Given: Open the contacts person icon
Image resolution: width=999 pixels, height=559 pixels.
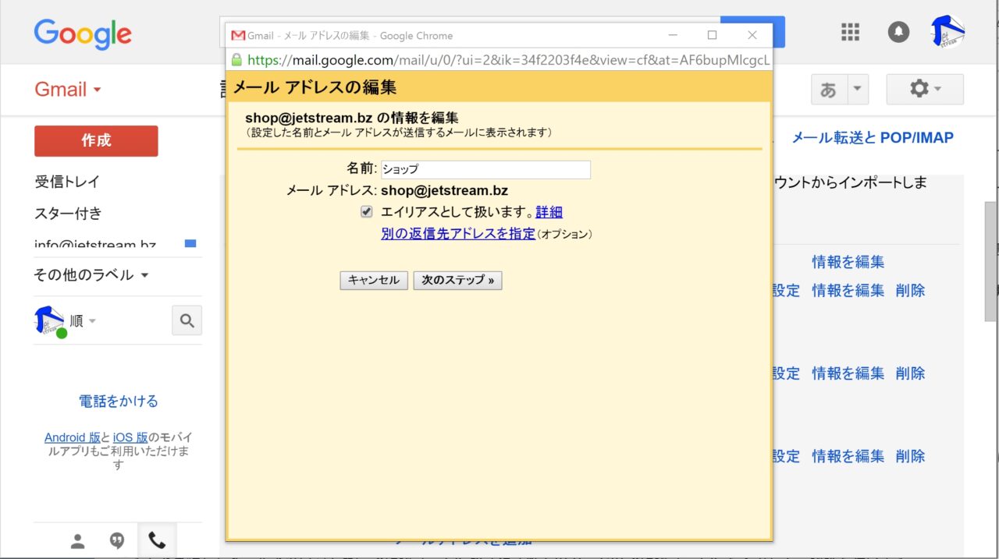Looking at the screenshot, I should click(77, 542).
